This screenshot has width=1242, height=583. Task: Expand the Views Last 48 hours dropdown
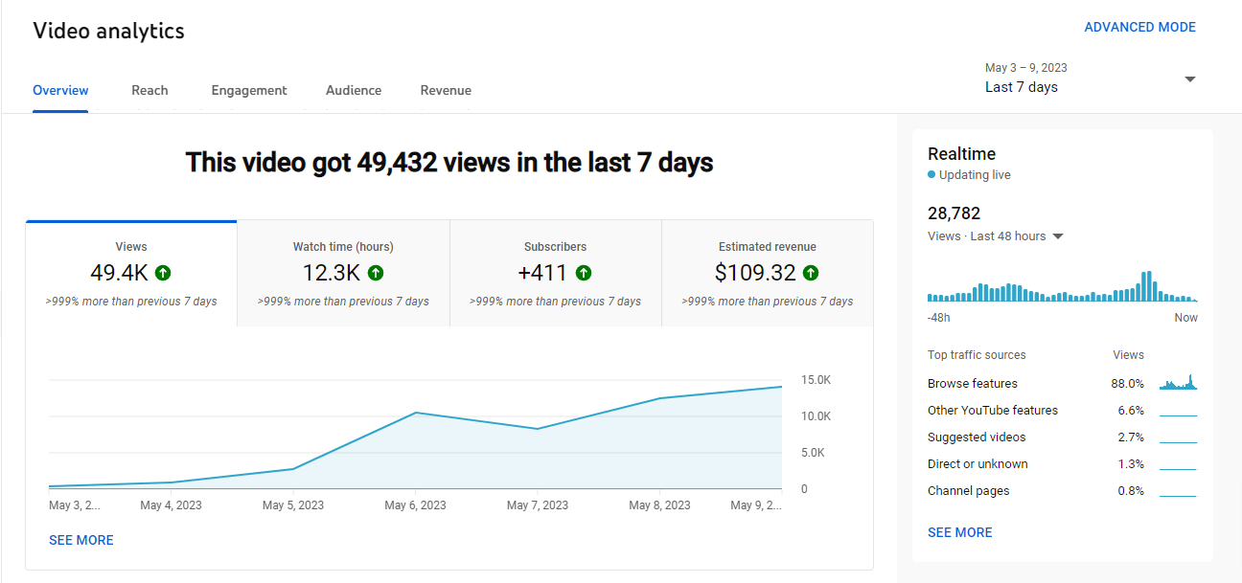point(1058,236)
